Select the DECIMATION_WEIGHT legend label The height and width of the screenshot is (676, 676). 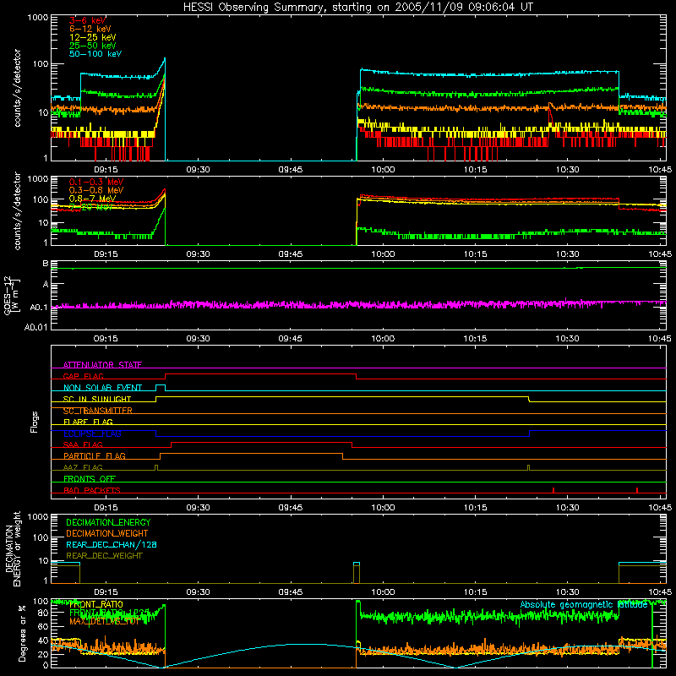click(x=107, y=533)
